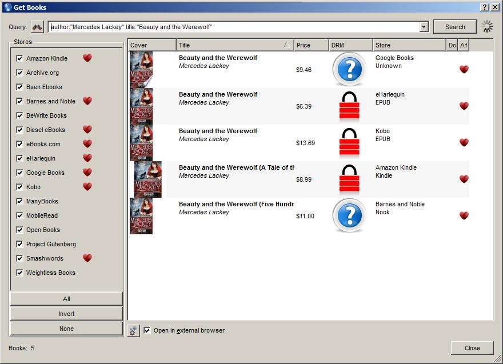Click the unknown DRM question icon in Google Books row

point(349,69)
